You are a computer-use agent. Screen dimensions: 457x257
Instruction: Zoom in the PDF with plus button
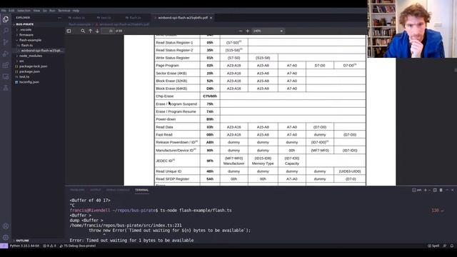[x=248, y=31]
